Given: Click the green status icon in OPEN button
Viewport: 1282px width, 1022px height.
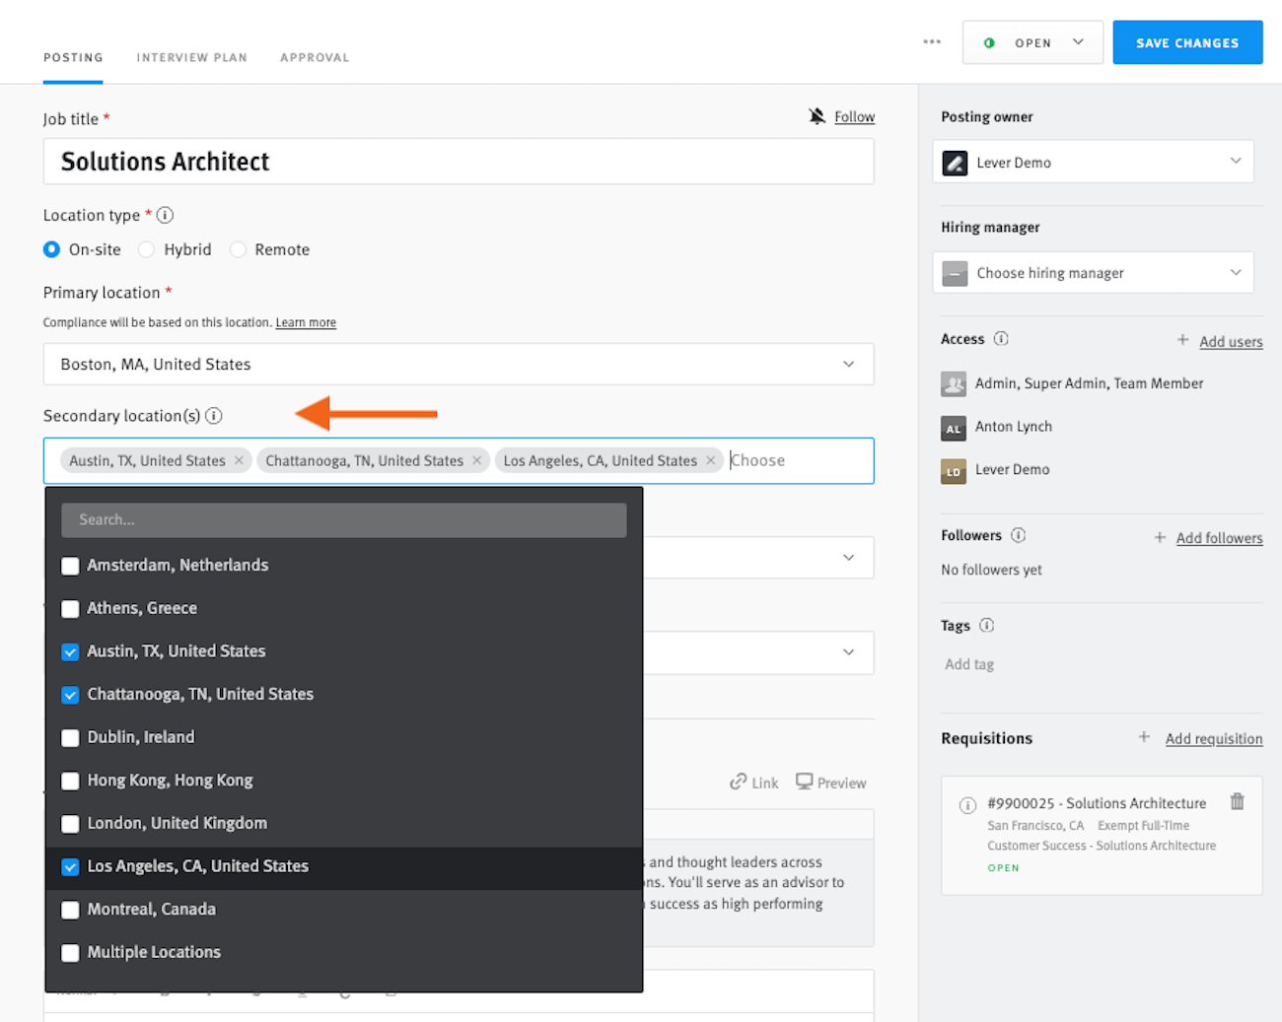Looking at the screenshot, I should [989, 43].
